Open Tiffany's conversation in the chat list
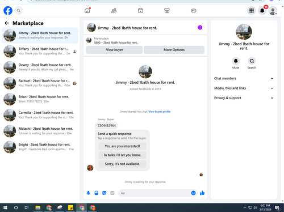 (40, 51)
